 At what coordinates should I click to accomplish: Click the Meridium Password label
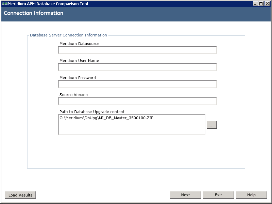[x=78, y=78]
